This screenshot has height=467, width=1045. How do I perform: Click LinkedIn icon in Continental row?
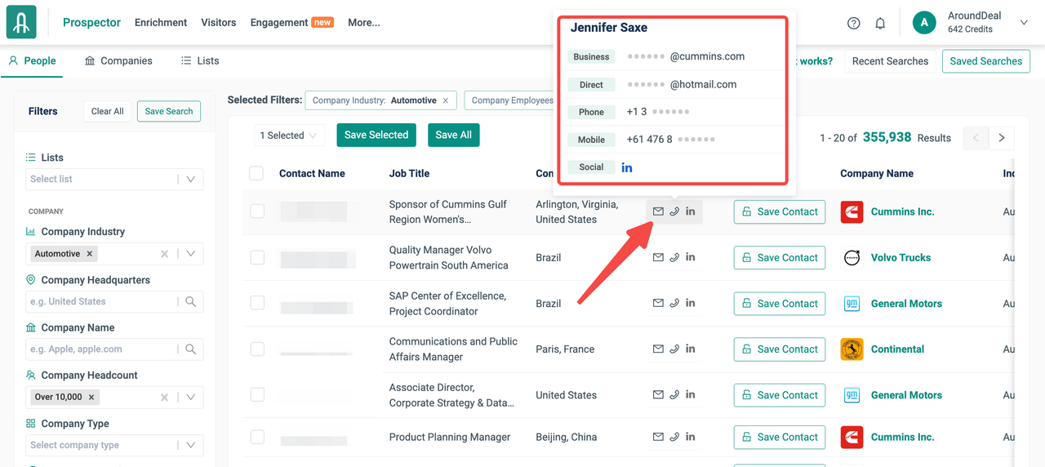[691, 349]
